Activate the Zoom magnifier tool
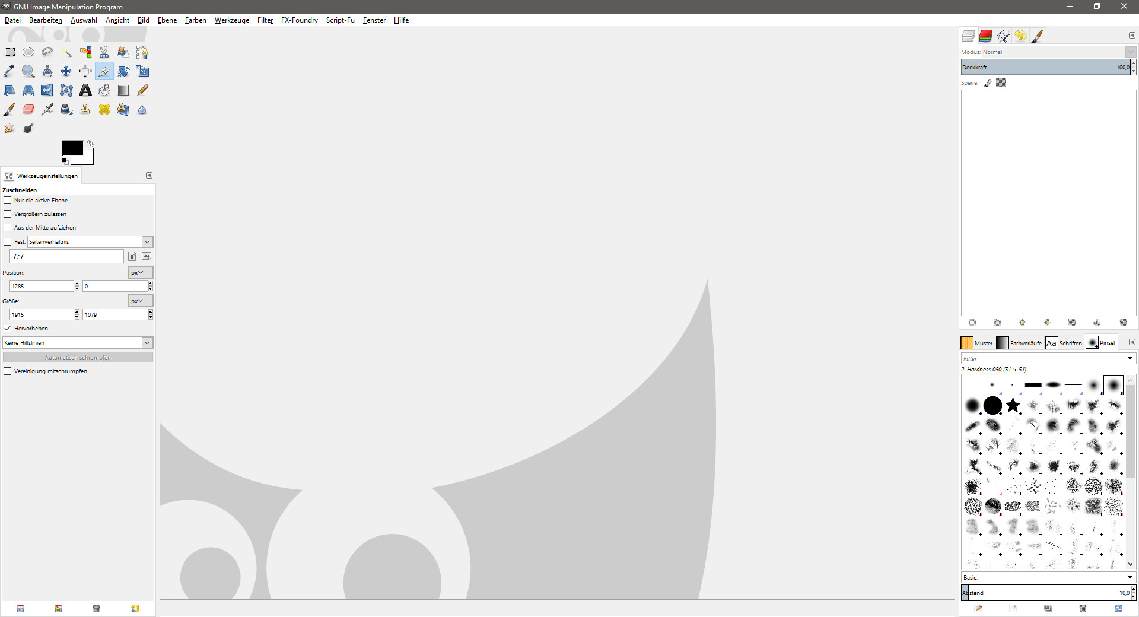The height and width of the screenshot is (617, 1139). pyautogui.click(x=28, y=71)
